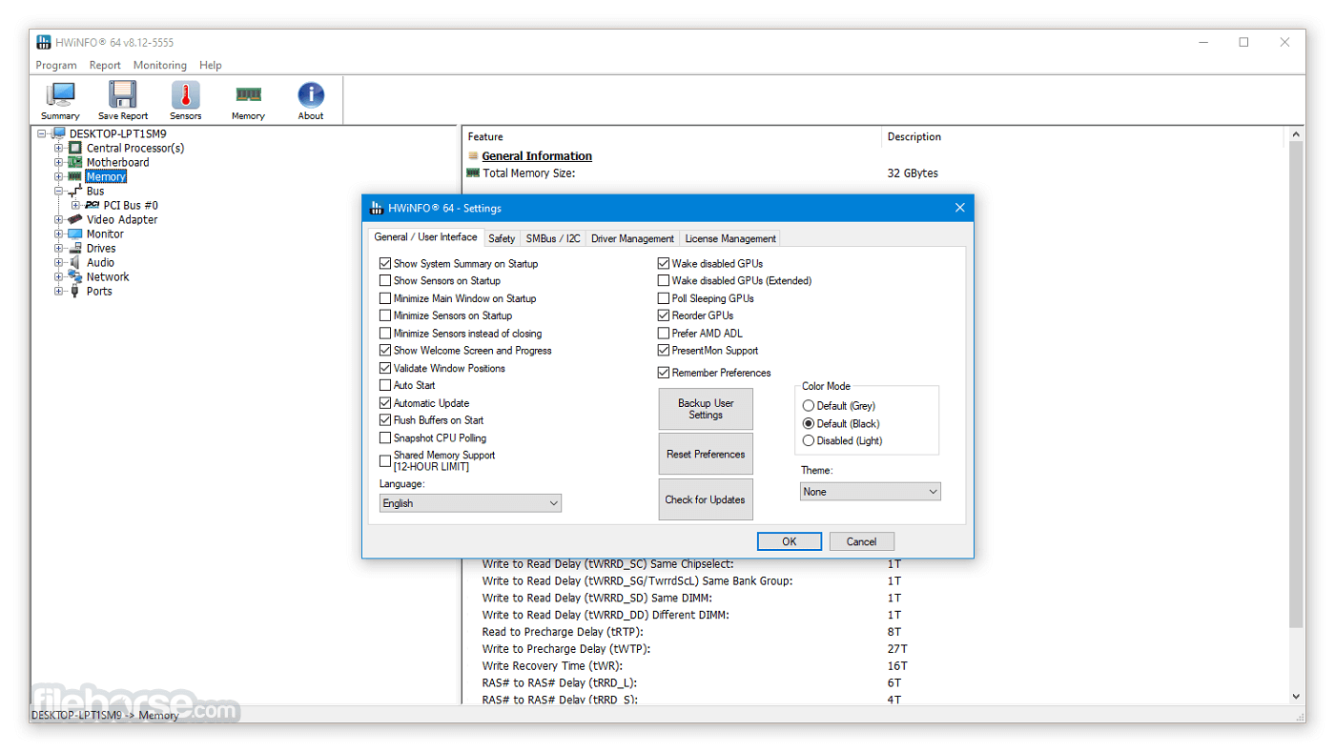This screenshot has height=752, width=1335.
Task: Expand the Memory tree node
Action: pos(59,176)
